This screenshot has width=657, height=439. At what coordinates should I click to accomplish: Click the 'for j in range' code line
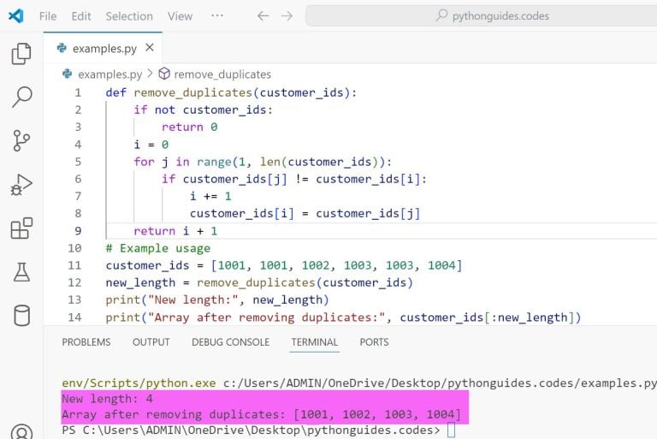[x=263, y=162]
